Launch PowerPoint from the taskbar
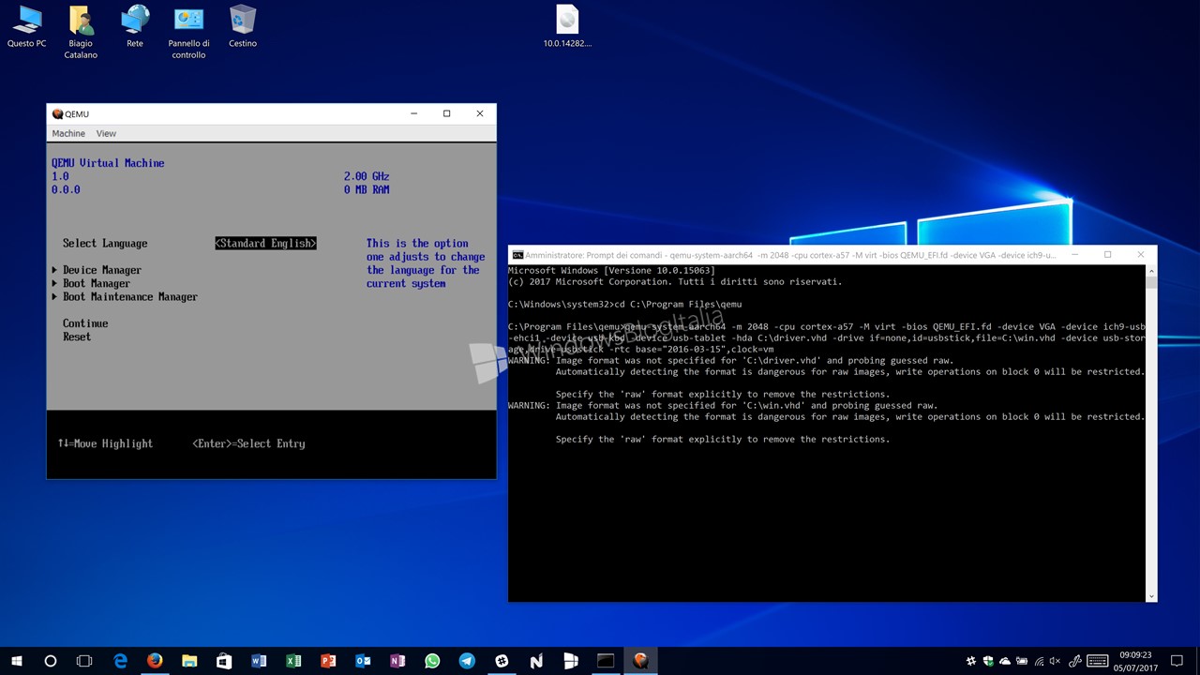Viewport: 1200px width, 675px height. (328, 661)
